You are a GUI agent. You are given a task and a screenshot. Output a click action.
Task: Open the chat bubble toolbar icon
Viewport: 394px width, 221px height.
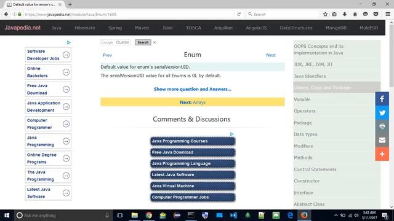[x=365, y=14]
